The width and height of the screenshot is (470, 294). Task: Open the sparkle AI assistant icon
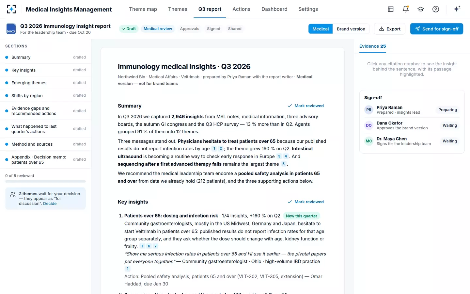[x=457, y=9]
